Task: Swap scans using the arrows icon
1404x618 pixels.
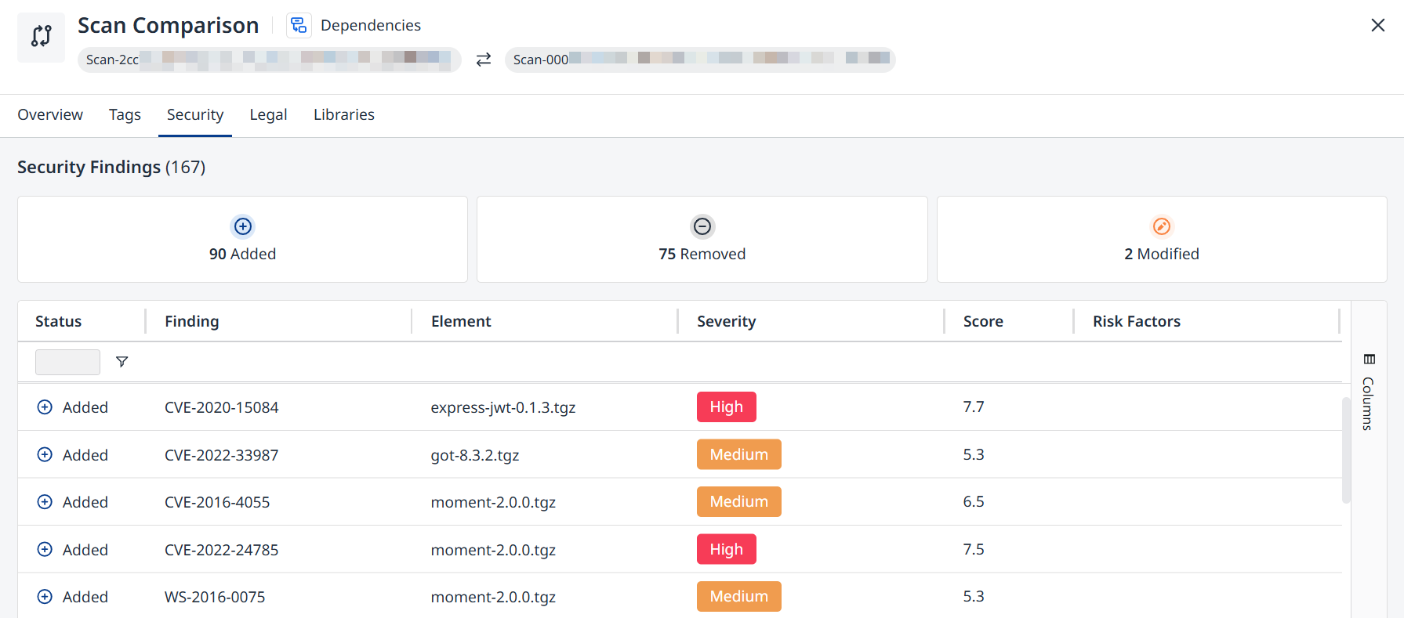Action: coord(484,60)
